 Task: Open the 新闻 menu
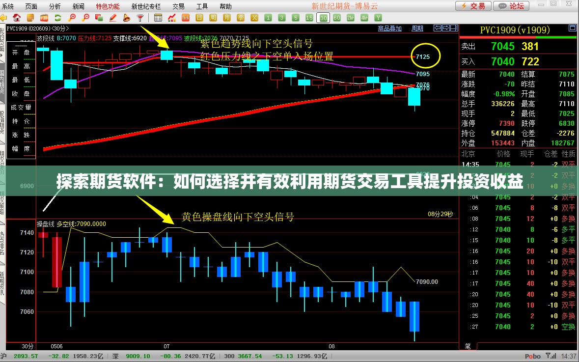[78, 6]
